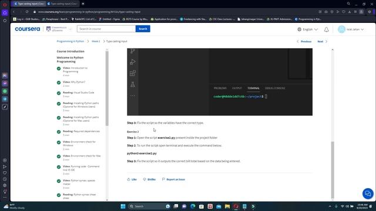Open Video: Running code Command line VS IDE
376x211 pixels.
[81, 168]
